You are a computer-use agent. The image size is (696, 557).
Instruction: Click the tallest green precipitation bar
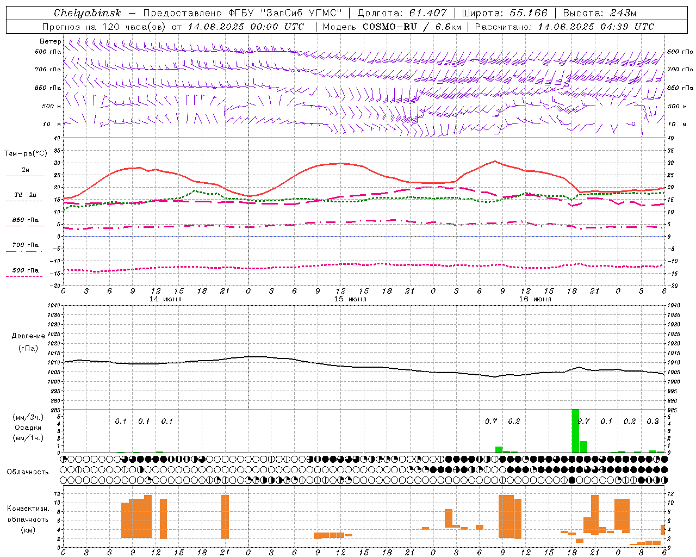click(x=575, y=431)
